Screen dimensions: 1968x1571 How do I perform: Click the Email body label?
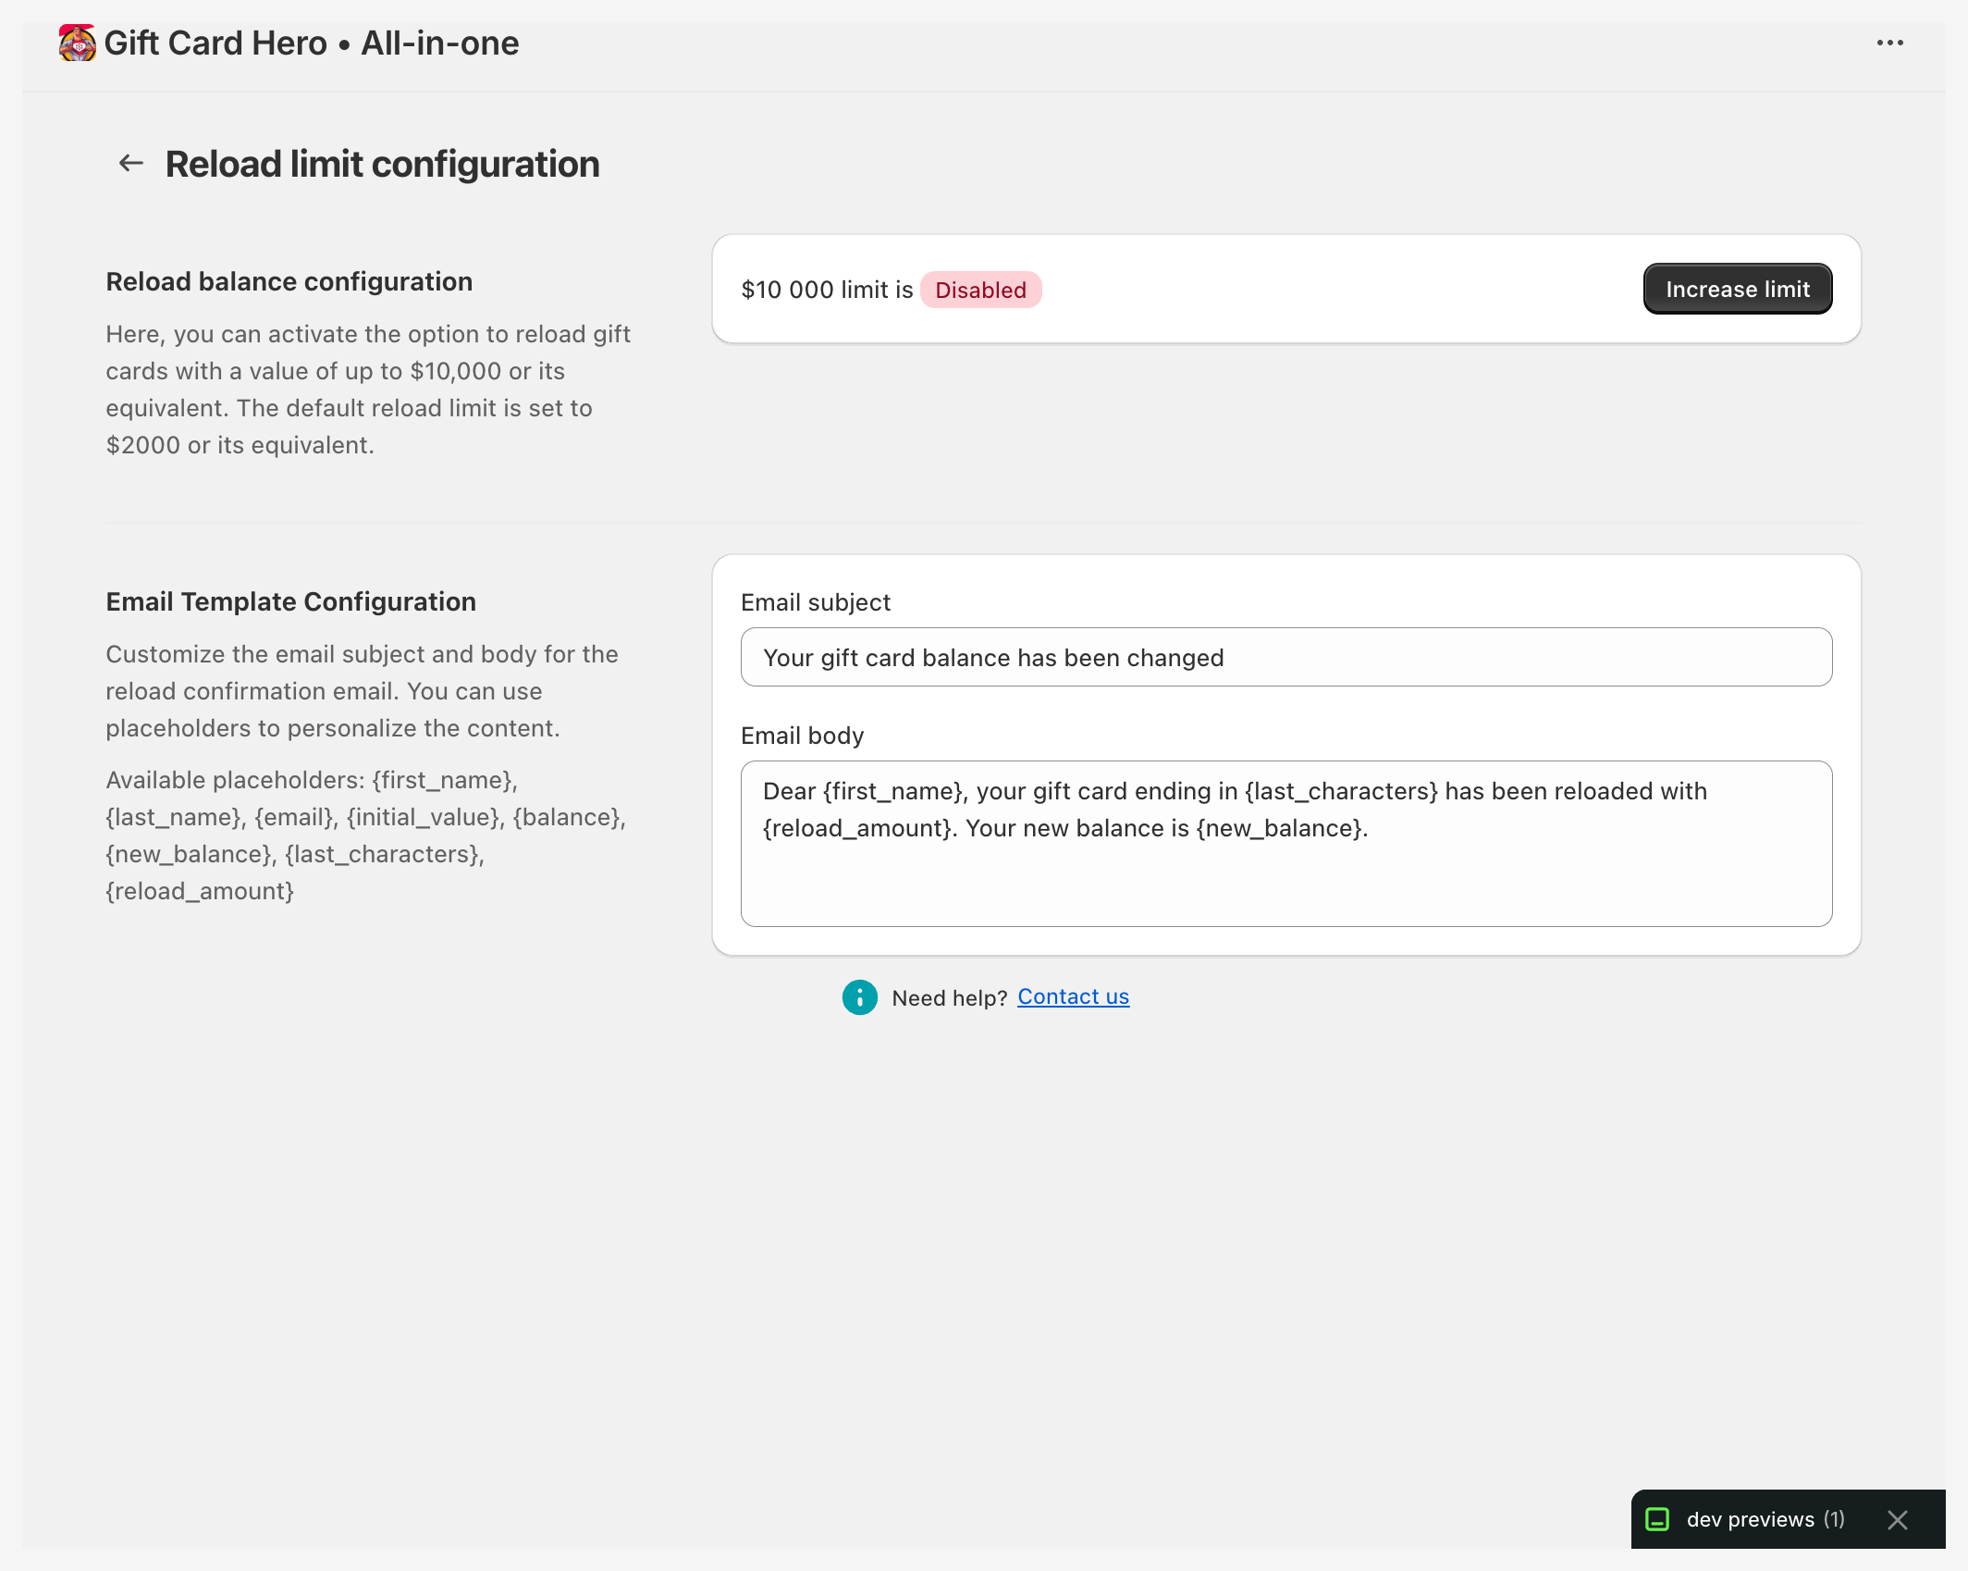click(x=802, y=736)
